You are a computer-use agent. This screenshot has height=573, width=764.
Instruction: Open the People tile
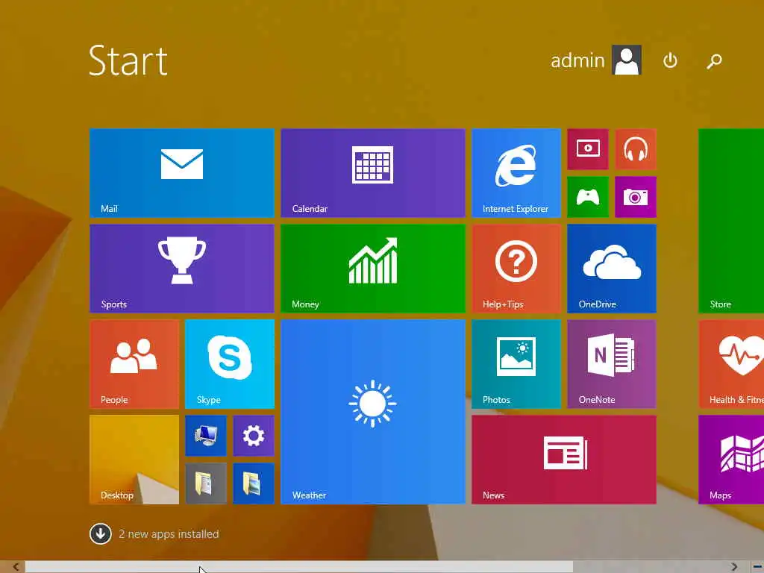click(x=134, y=364)
